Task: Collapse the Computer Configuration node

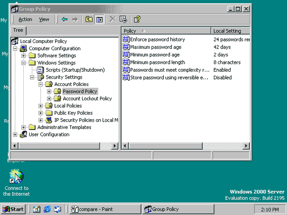Action: click(15, 48)
